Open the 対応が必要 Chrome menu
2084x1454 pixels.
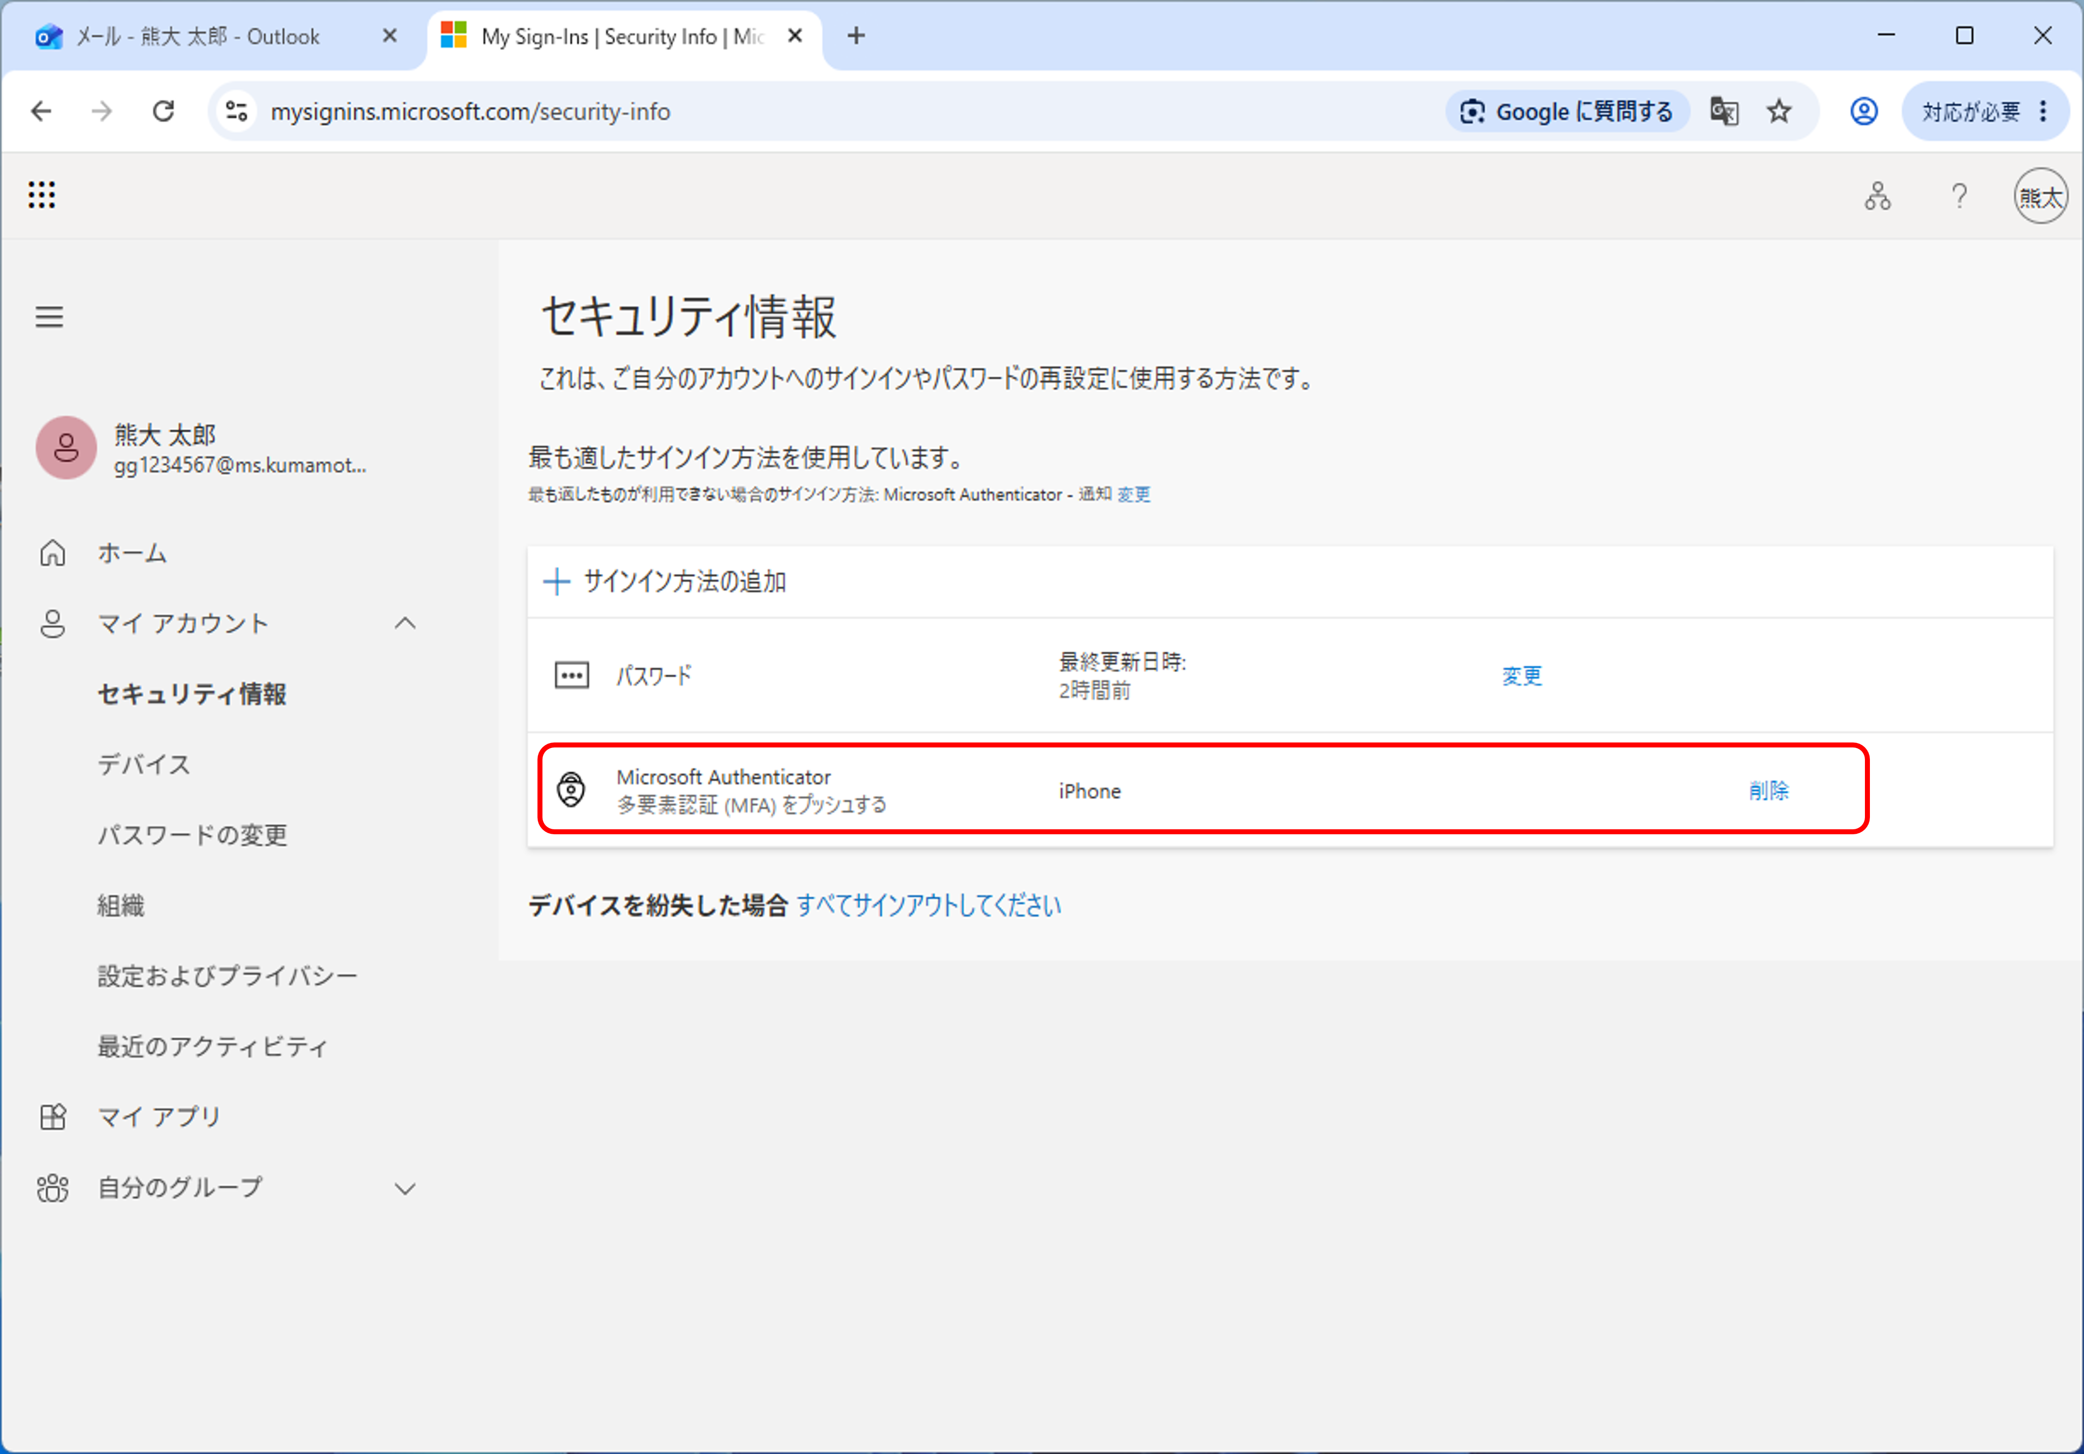click(x=1984, y=112)
